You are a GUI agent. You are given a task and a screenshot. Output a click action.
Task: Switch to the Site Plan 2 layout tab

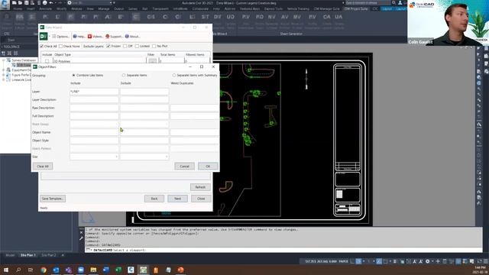point(49,255)
